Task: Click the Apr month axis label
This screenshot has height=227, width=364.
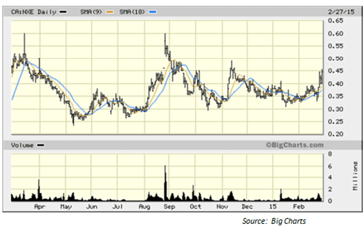Action: (40, 207)
